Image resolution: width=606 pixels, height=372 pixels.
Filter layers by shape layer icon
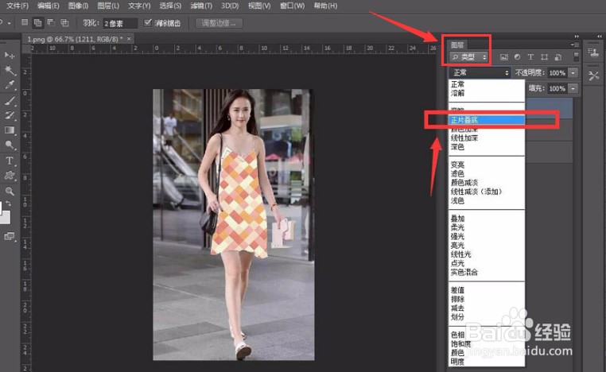coord(544,57)
